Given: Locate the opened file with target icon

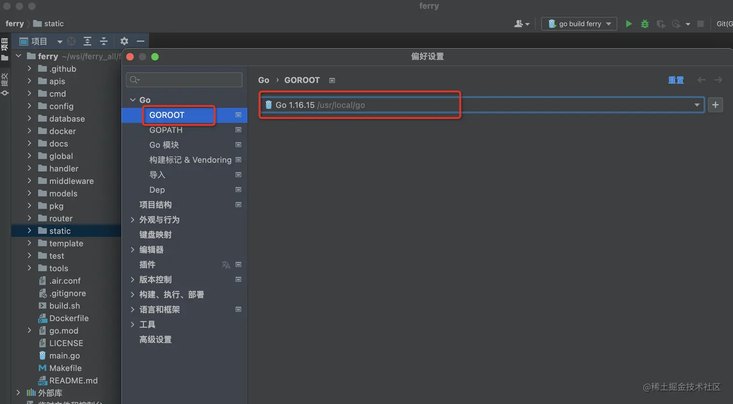Looking at the screenshot, I should (x=71, y=41).
